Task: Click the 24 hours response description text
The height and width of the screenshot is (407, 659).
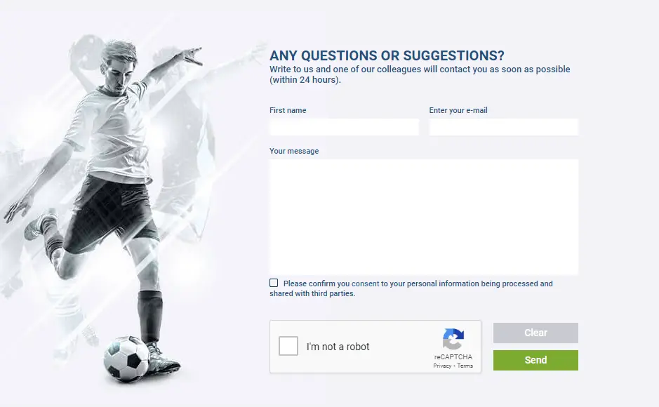Action: 419,74
